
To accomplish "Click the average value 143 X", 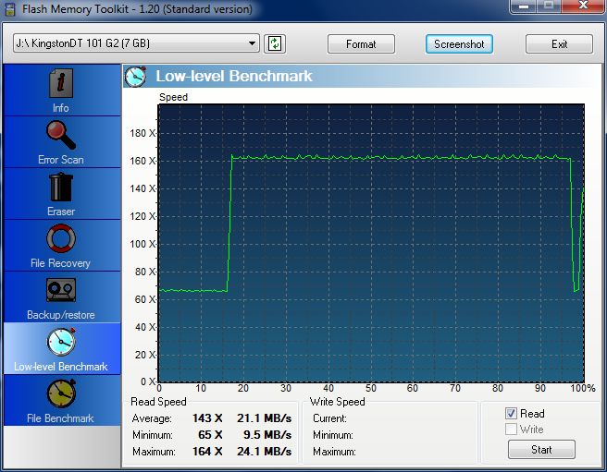I will point(207,418).
